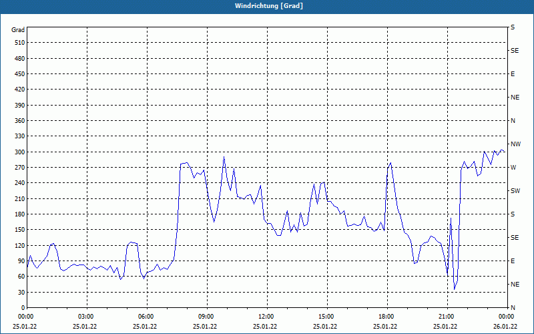Click the E compass label level with 90

[513, 261]
